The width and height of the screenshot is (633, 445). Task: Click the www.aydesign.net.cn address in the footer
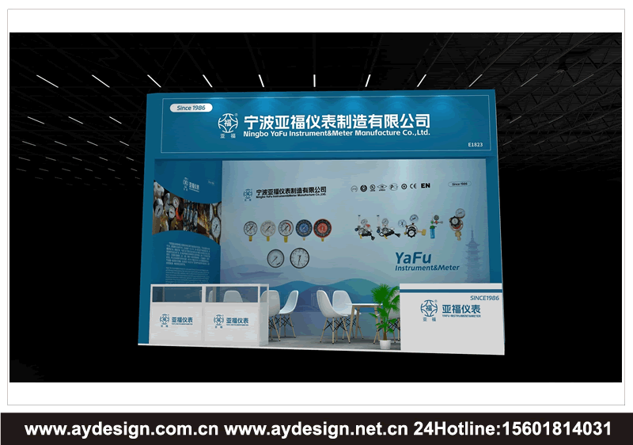tap(316, 429)
